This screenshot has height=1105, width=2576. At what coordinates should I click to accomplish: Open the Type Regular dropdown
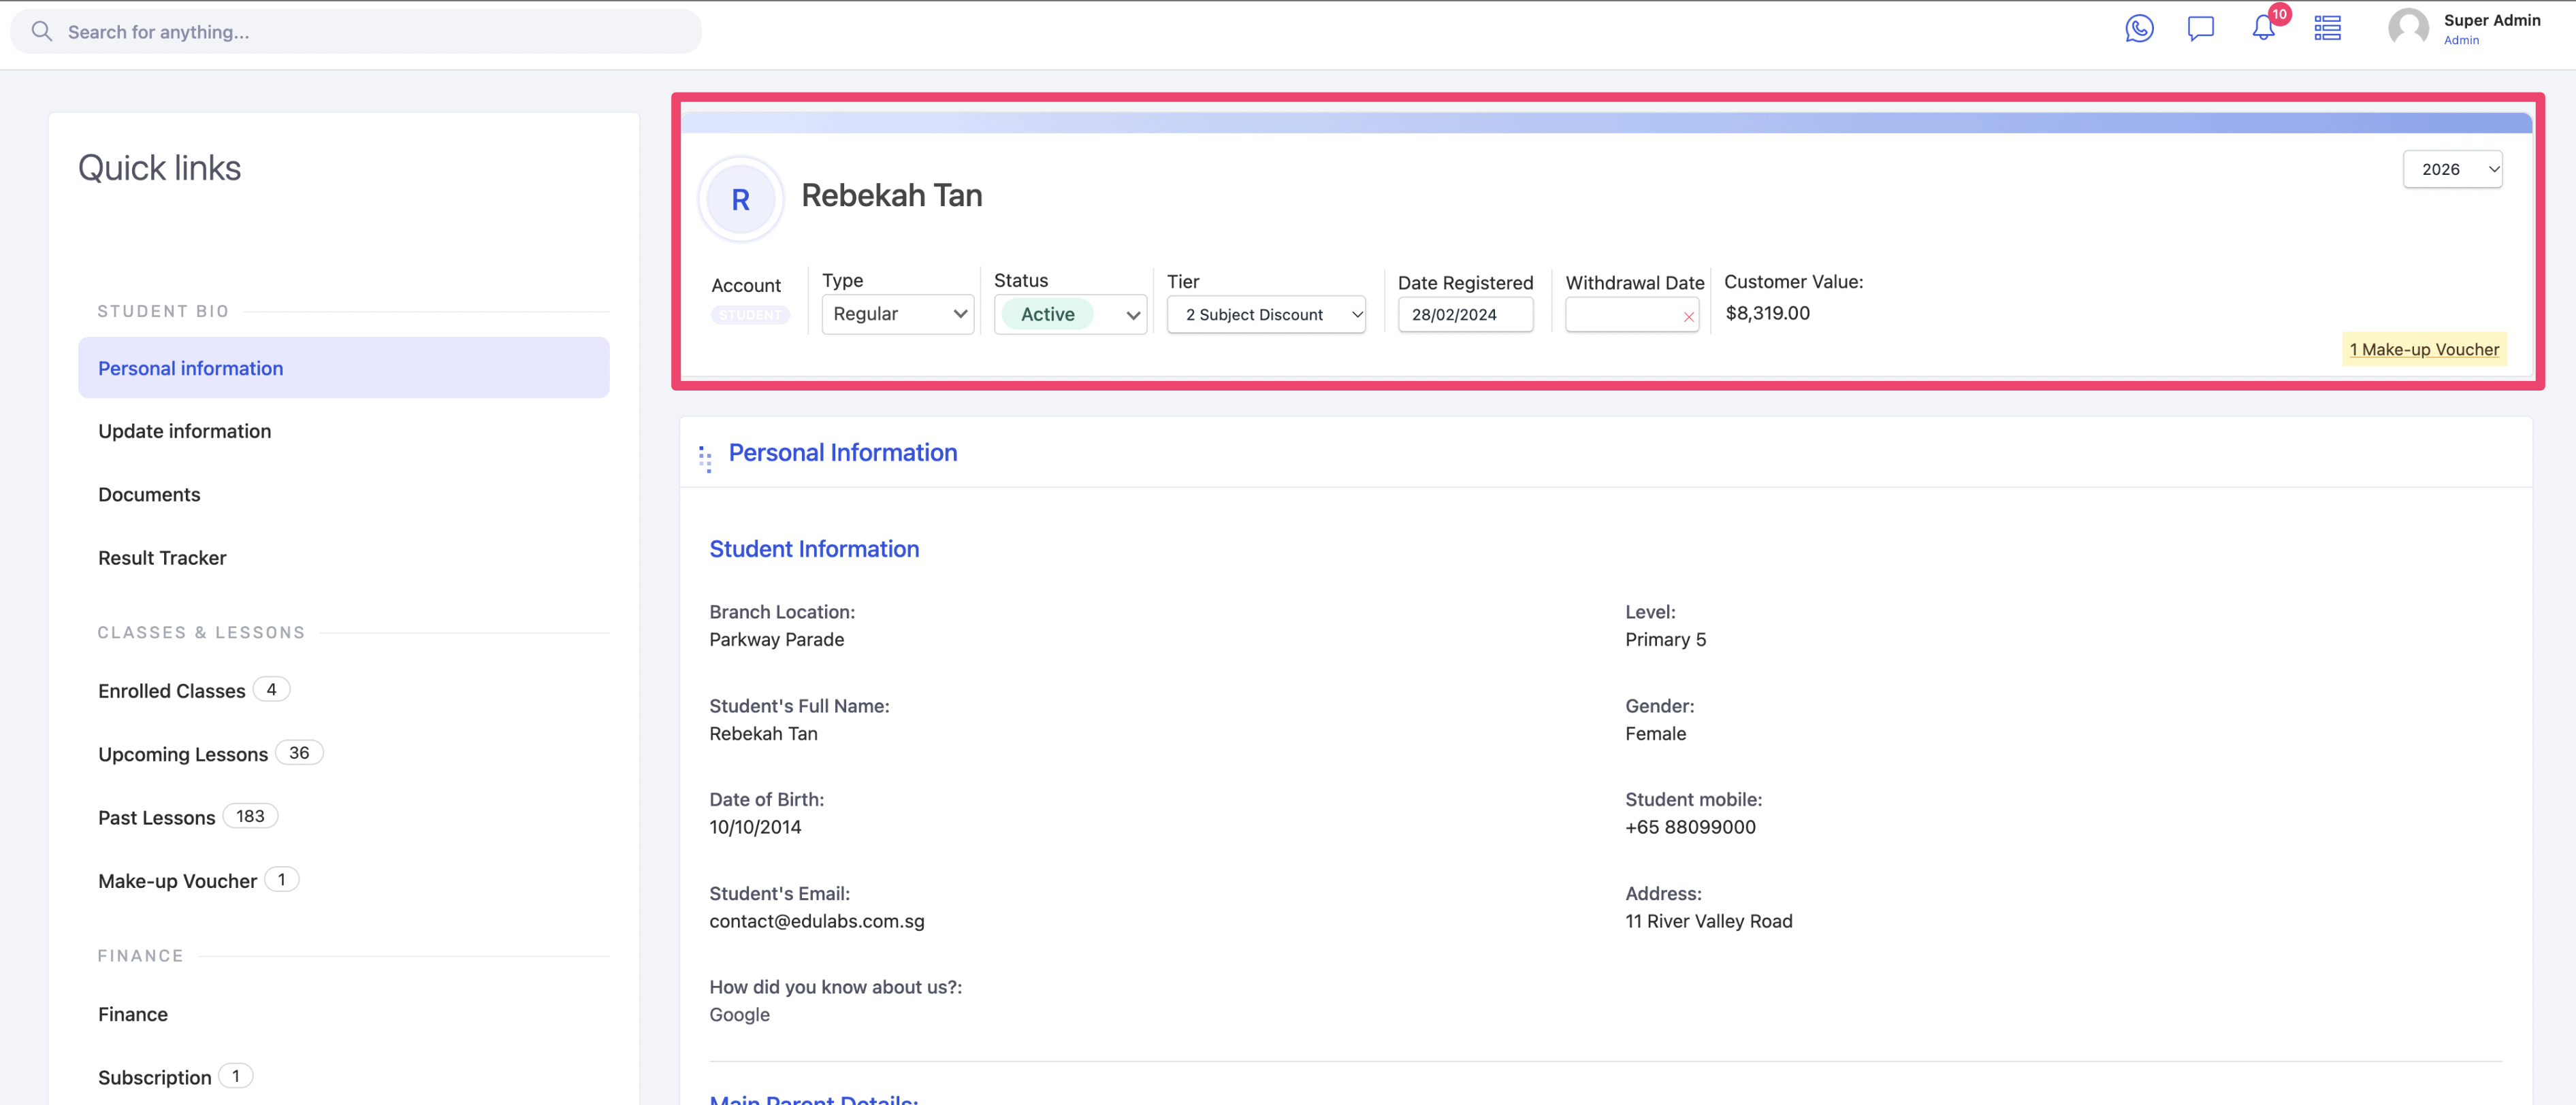click(897, 315)
